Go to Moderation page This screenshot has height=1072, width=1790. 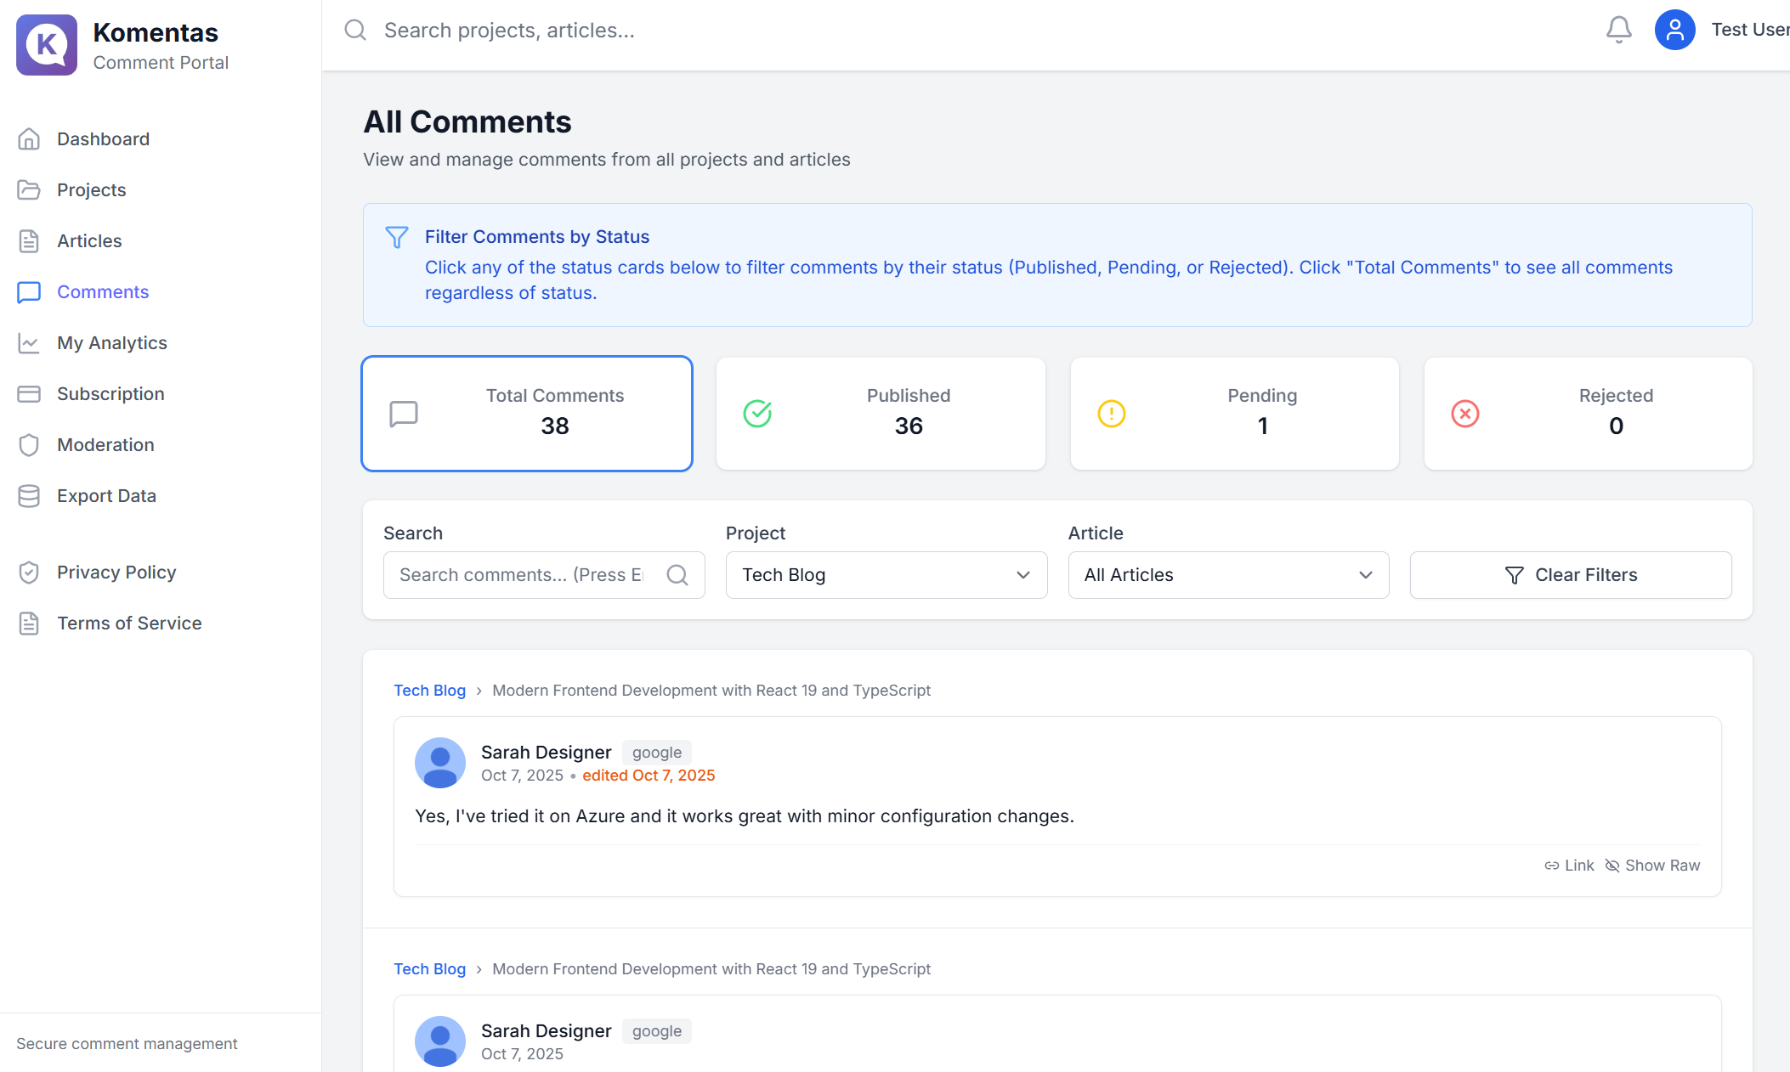tap(105, 445)
